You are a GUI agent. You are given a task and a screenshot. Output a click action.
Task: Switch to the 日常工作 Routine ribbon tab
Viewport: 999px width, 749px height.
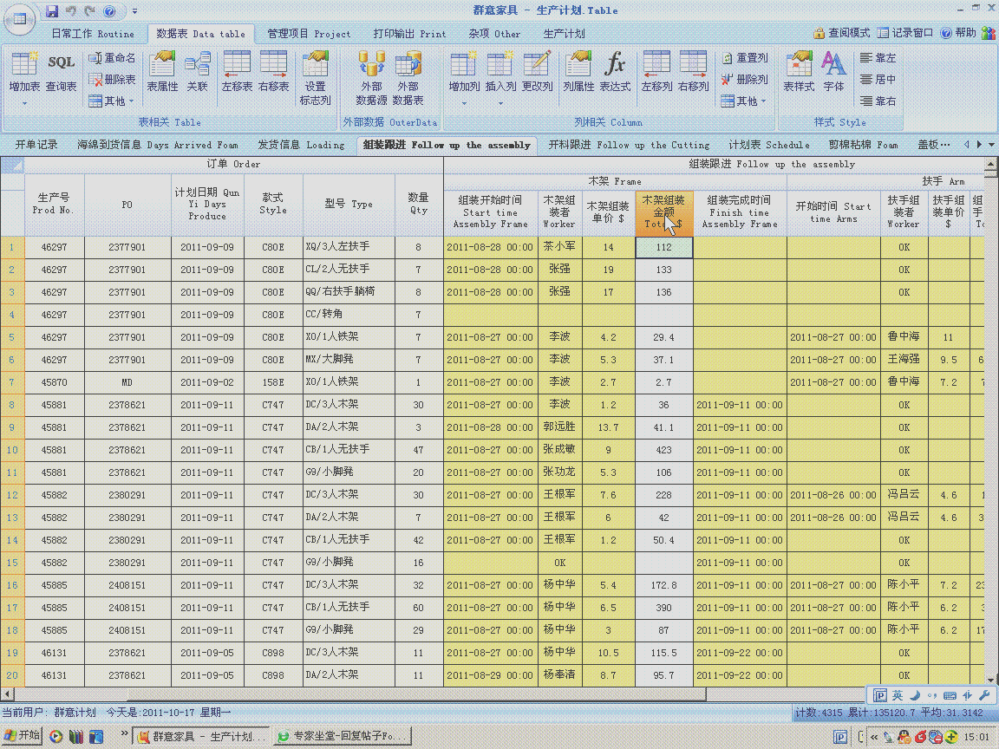(93, 34)
